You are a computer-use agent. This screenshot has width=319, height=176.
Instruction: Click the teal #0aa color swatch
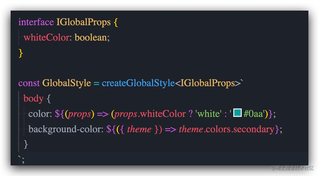click(x=237, y=113)
